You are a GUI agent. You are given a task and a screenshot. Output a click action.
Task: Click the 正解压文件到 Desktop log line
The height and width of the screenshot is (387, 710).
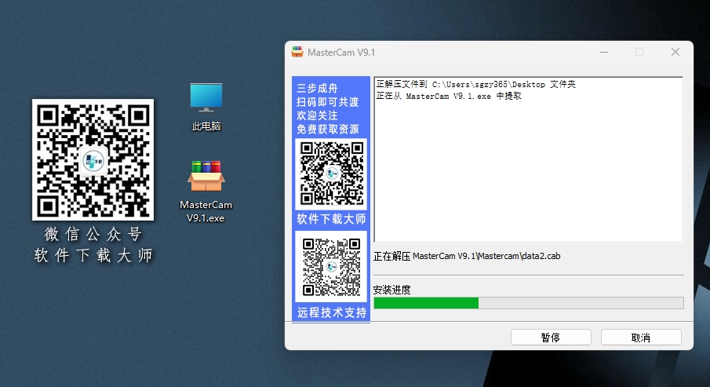476,84
